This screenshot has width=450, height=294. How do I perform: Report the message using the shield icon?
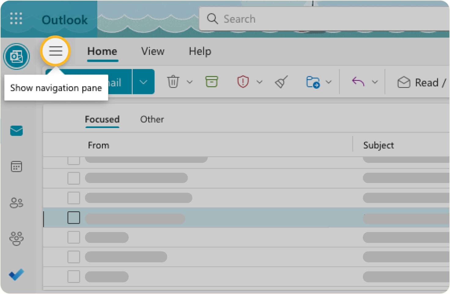(x=242, y=82)
